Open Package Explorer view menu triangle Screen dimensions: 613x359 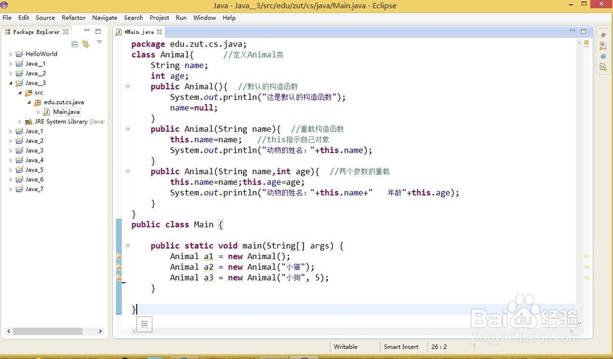coord(99,42)
